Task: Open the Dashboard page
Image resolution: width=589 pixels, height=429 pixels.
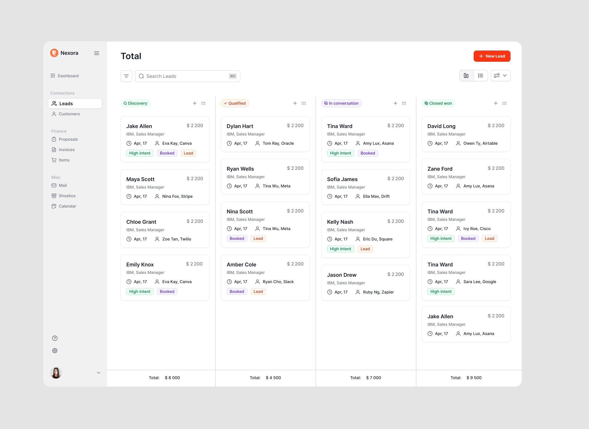Action: pyautogui.click(x=65, y=76)
